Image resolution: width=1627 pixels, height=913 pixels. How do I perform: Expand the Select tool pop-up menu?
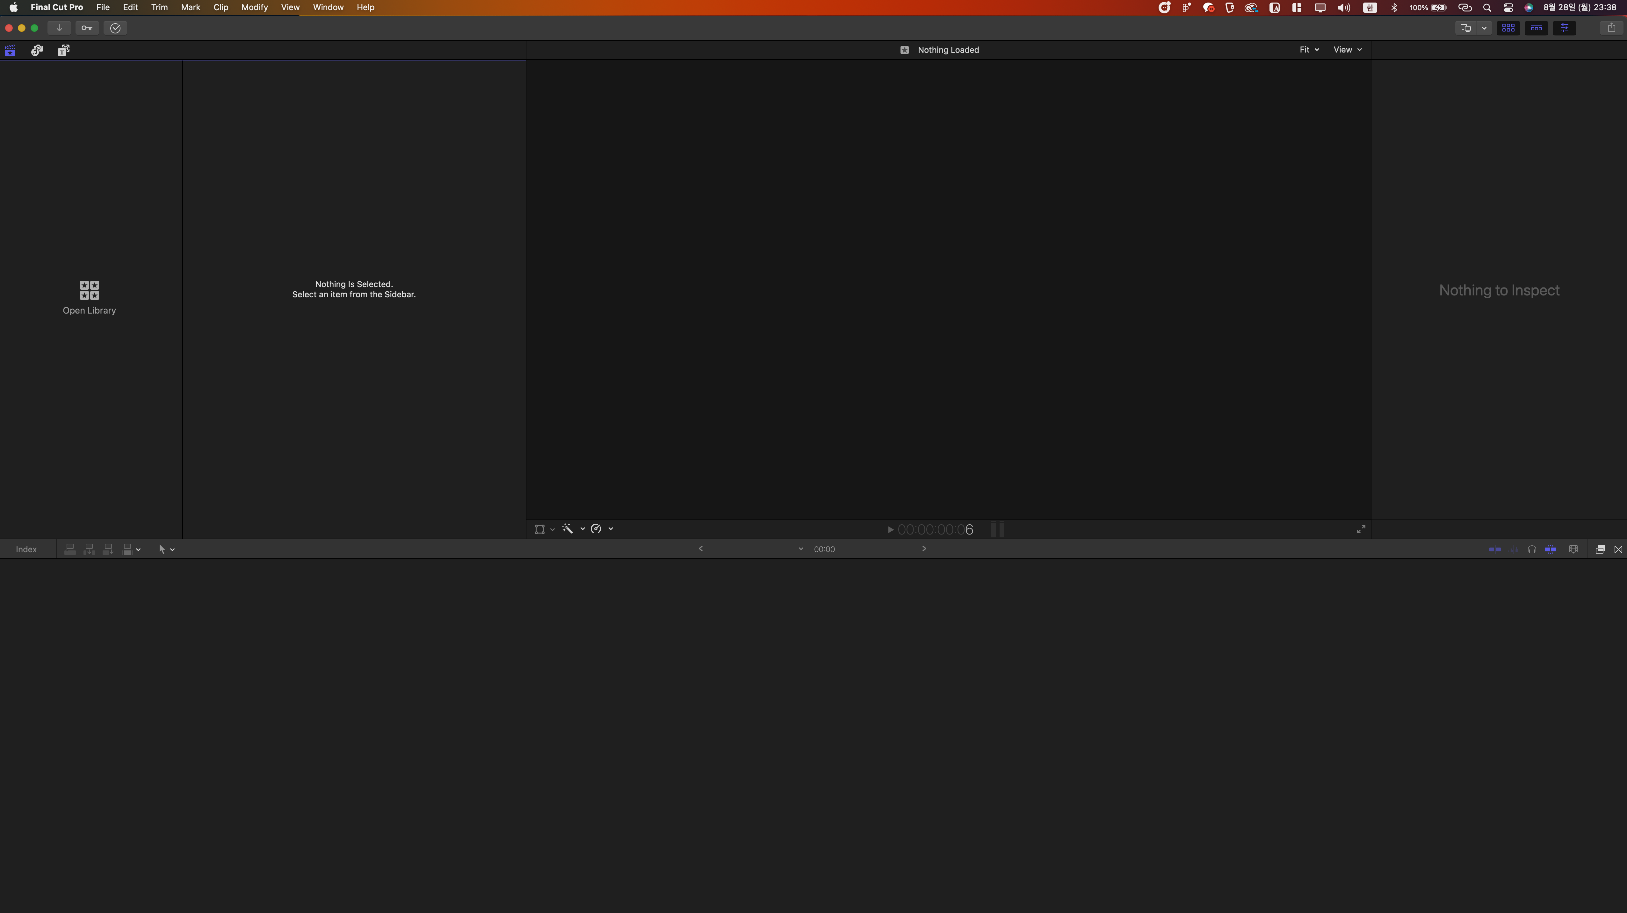167,549
